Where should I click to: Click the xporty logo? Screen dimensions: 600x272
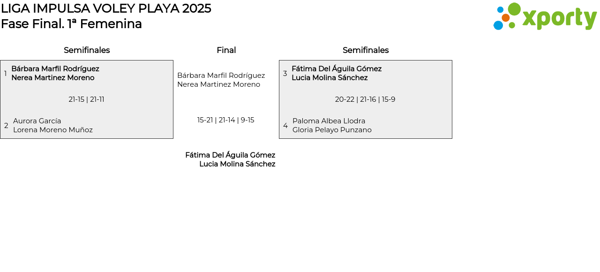[545, 17]
